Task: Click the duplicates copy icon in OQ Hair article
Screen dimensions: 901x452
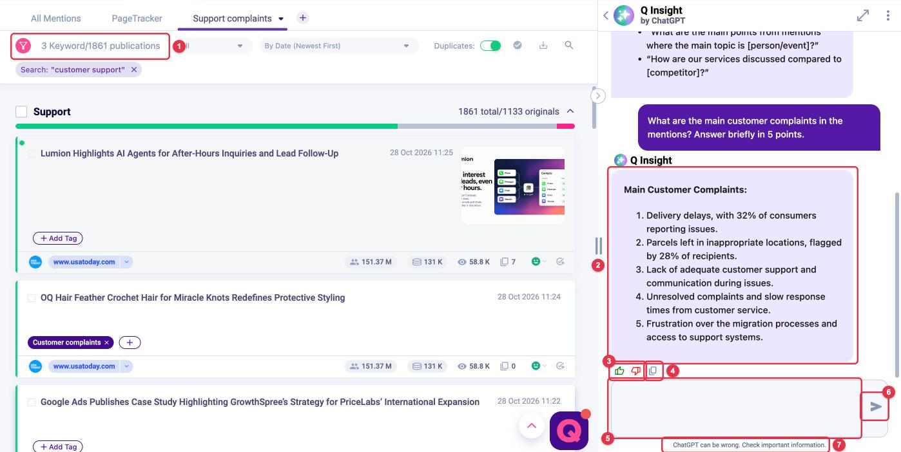Action: coord(505,366)
